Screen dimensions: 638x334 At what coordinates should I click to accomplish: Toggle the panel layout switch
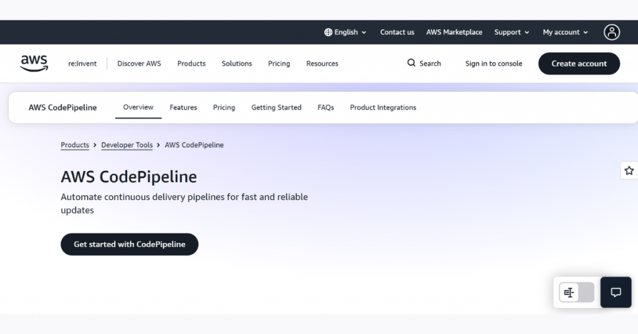[576, 292]
